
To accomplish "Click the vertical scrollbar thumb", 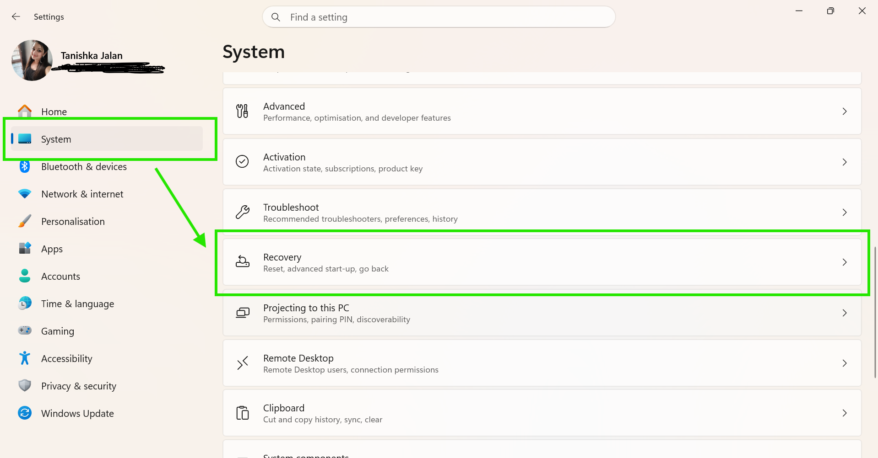I will tap(875, 312).
